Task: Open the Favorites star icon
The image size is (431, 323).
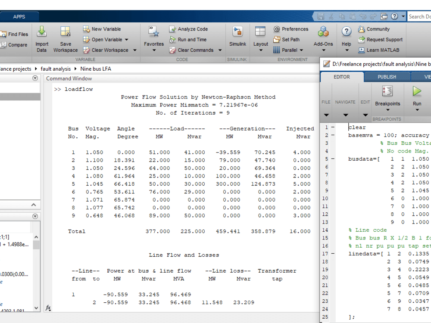Action: 154,31
